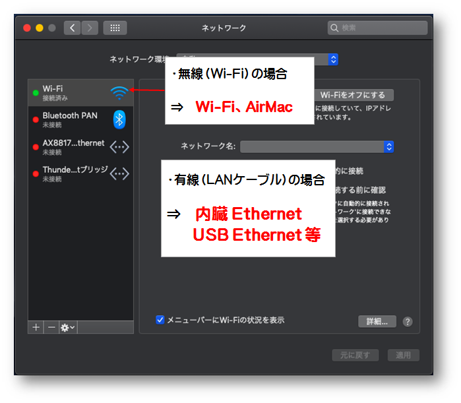
Task: Toggle メニューバーにWi-Fiの状況を表示 checkbox
Action: point(160,320)
